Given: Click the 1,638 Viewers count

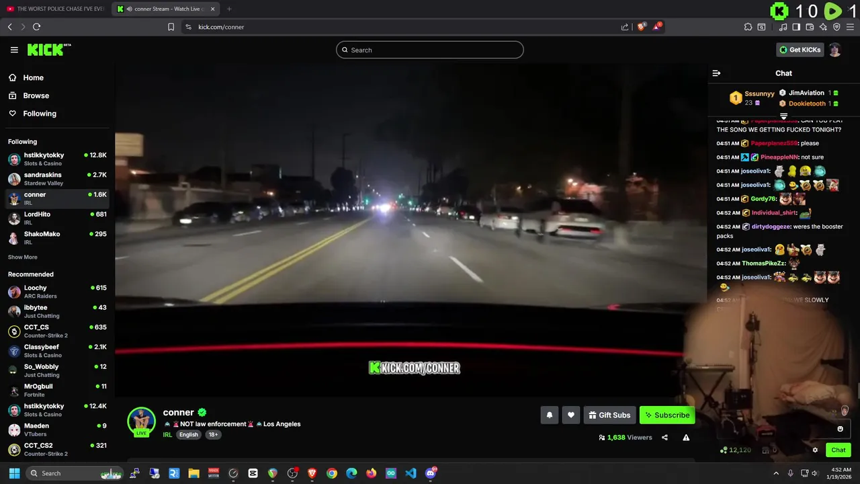Looking at the screenshot, I should (x=625, y=438).
